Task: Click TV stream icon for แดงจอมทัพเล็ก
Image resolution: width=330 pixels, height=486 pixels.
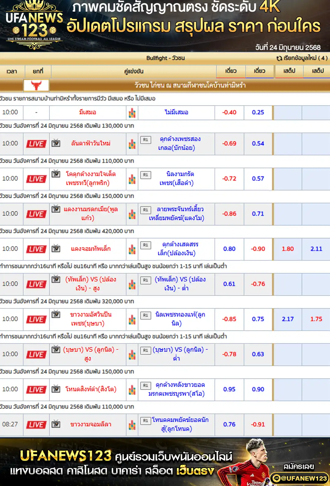Action: click(56, 248)
